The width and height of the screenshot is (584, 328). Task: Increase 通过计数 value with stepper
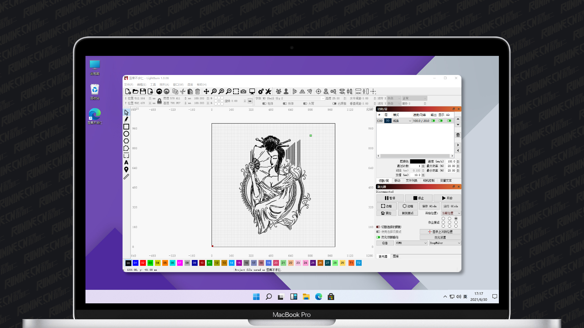(x=423, y=165)
